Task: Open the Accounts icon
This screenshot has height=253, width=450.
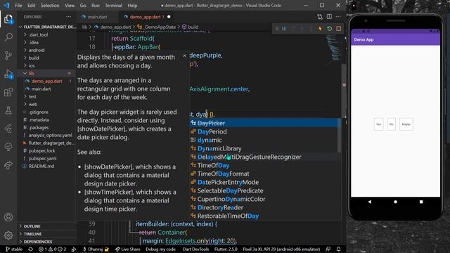Action: (8, 217)
